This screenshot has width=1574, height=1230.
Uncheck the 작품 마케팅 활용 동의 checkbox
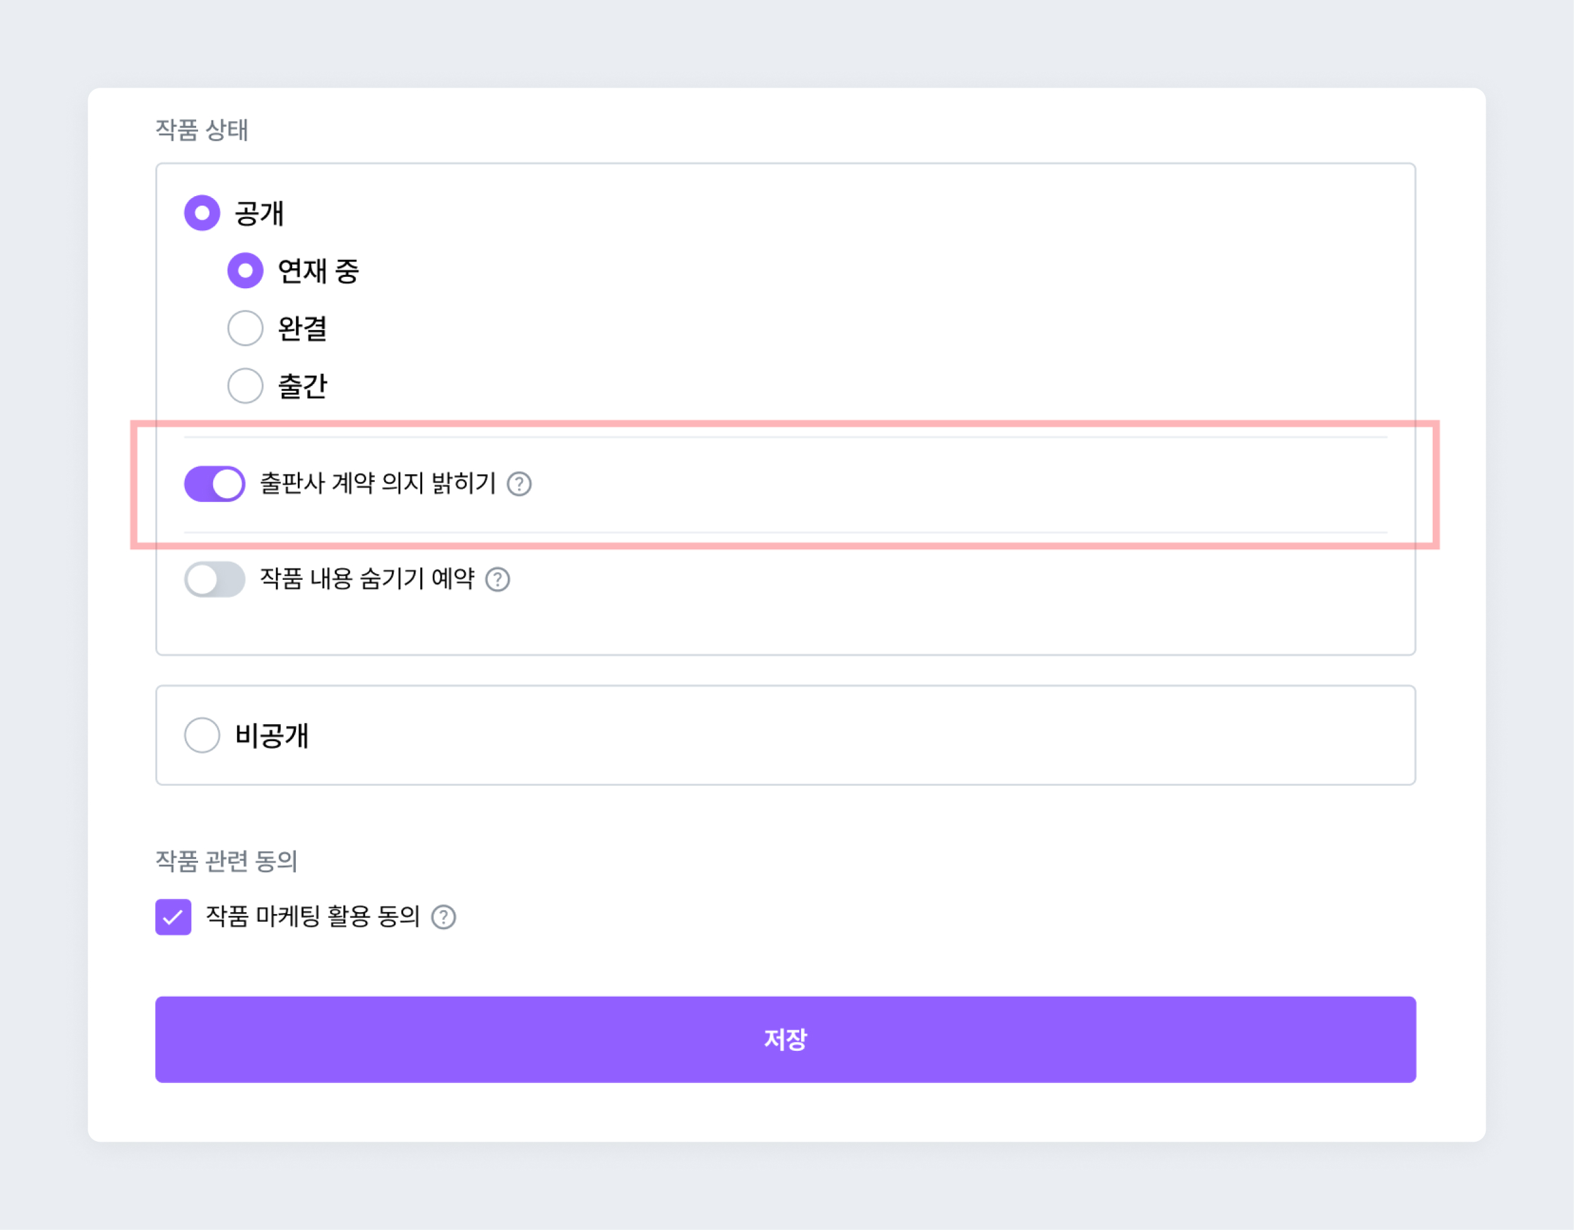(173, 917)
